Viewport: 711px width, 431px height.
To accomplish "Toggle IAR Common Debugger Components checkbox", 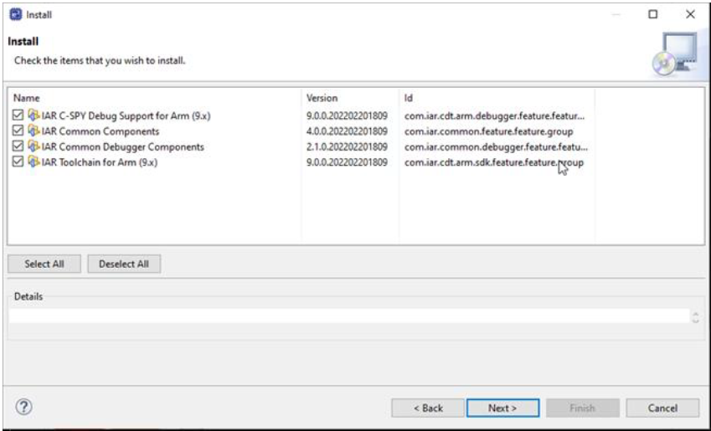I will pos(18,146).
